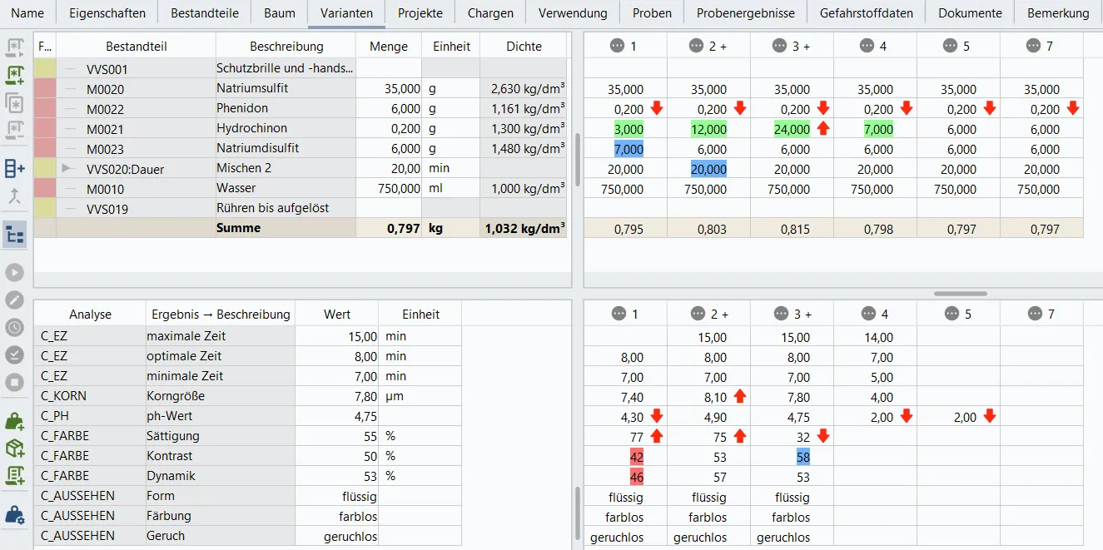Open the options menu of variant 3 + in the upper table
Image resolution: width=1103 pixels, height=550 pixels.
(x=780, y=46)
